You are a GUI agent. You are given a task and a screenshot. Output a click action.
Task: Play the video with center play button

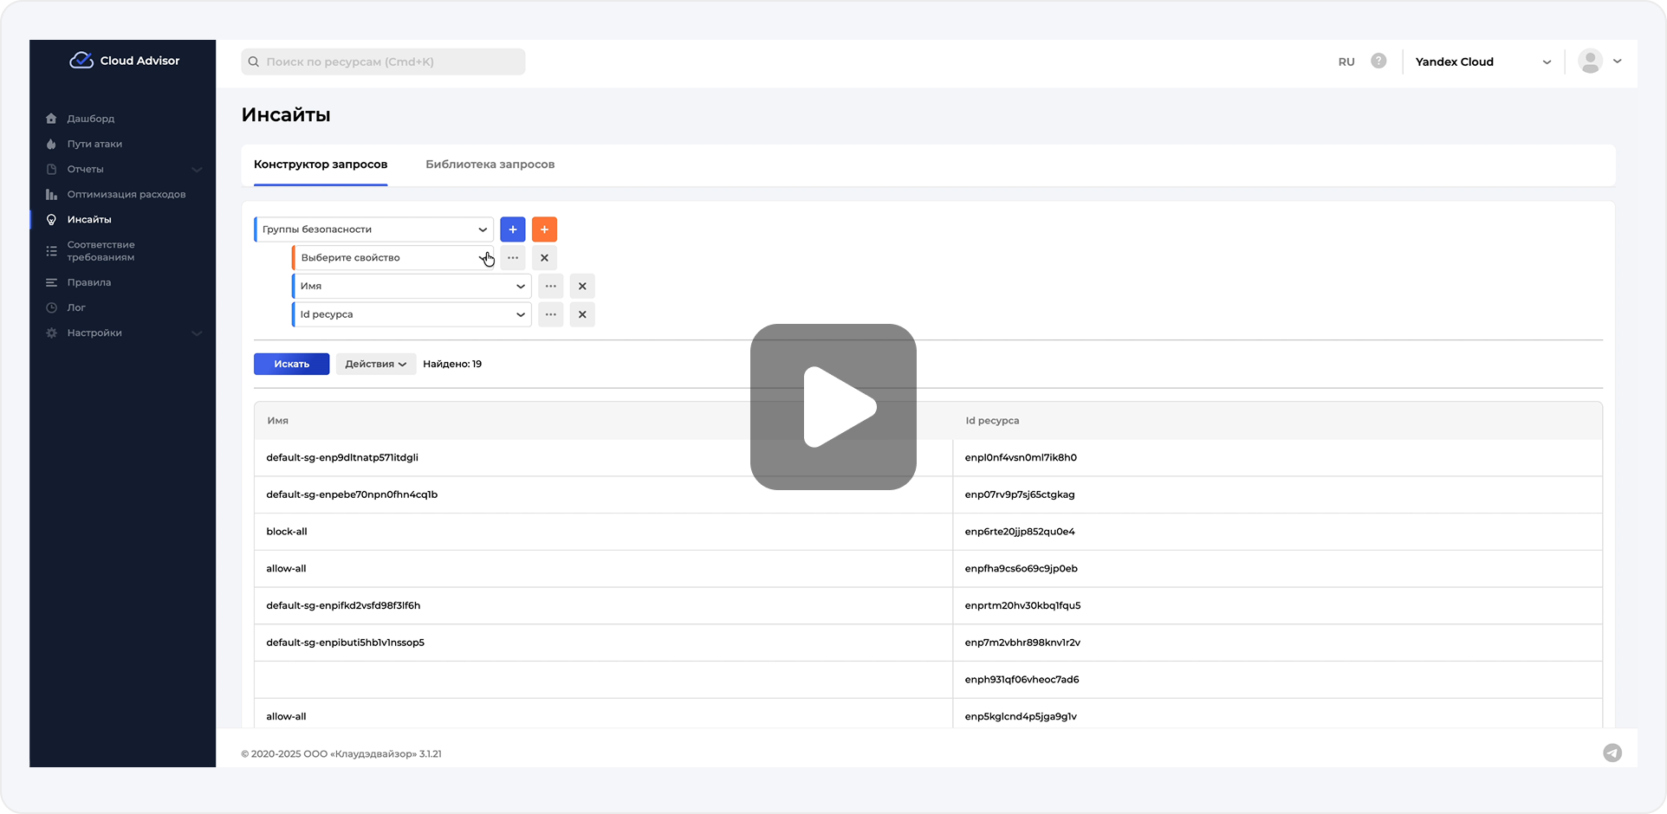(833, 407)
